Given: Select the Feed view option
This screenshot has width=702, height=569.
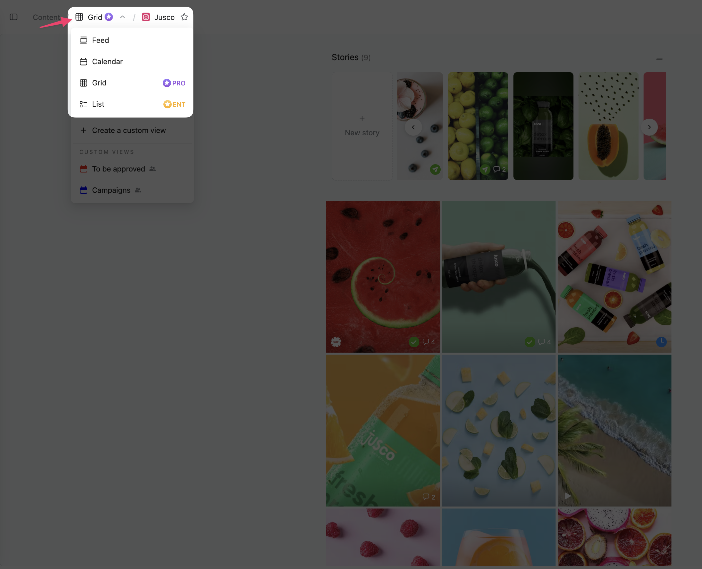Looking at the screenshot, I should [100, 40].
